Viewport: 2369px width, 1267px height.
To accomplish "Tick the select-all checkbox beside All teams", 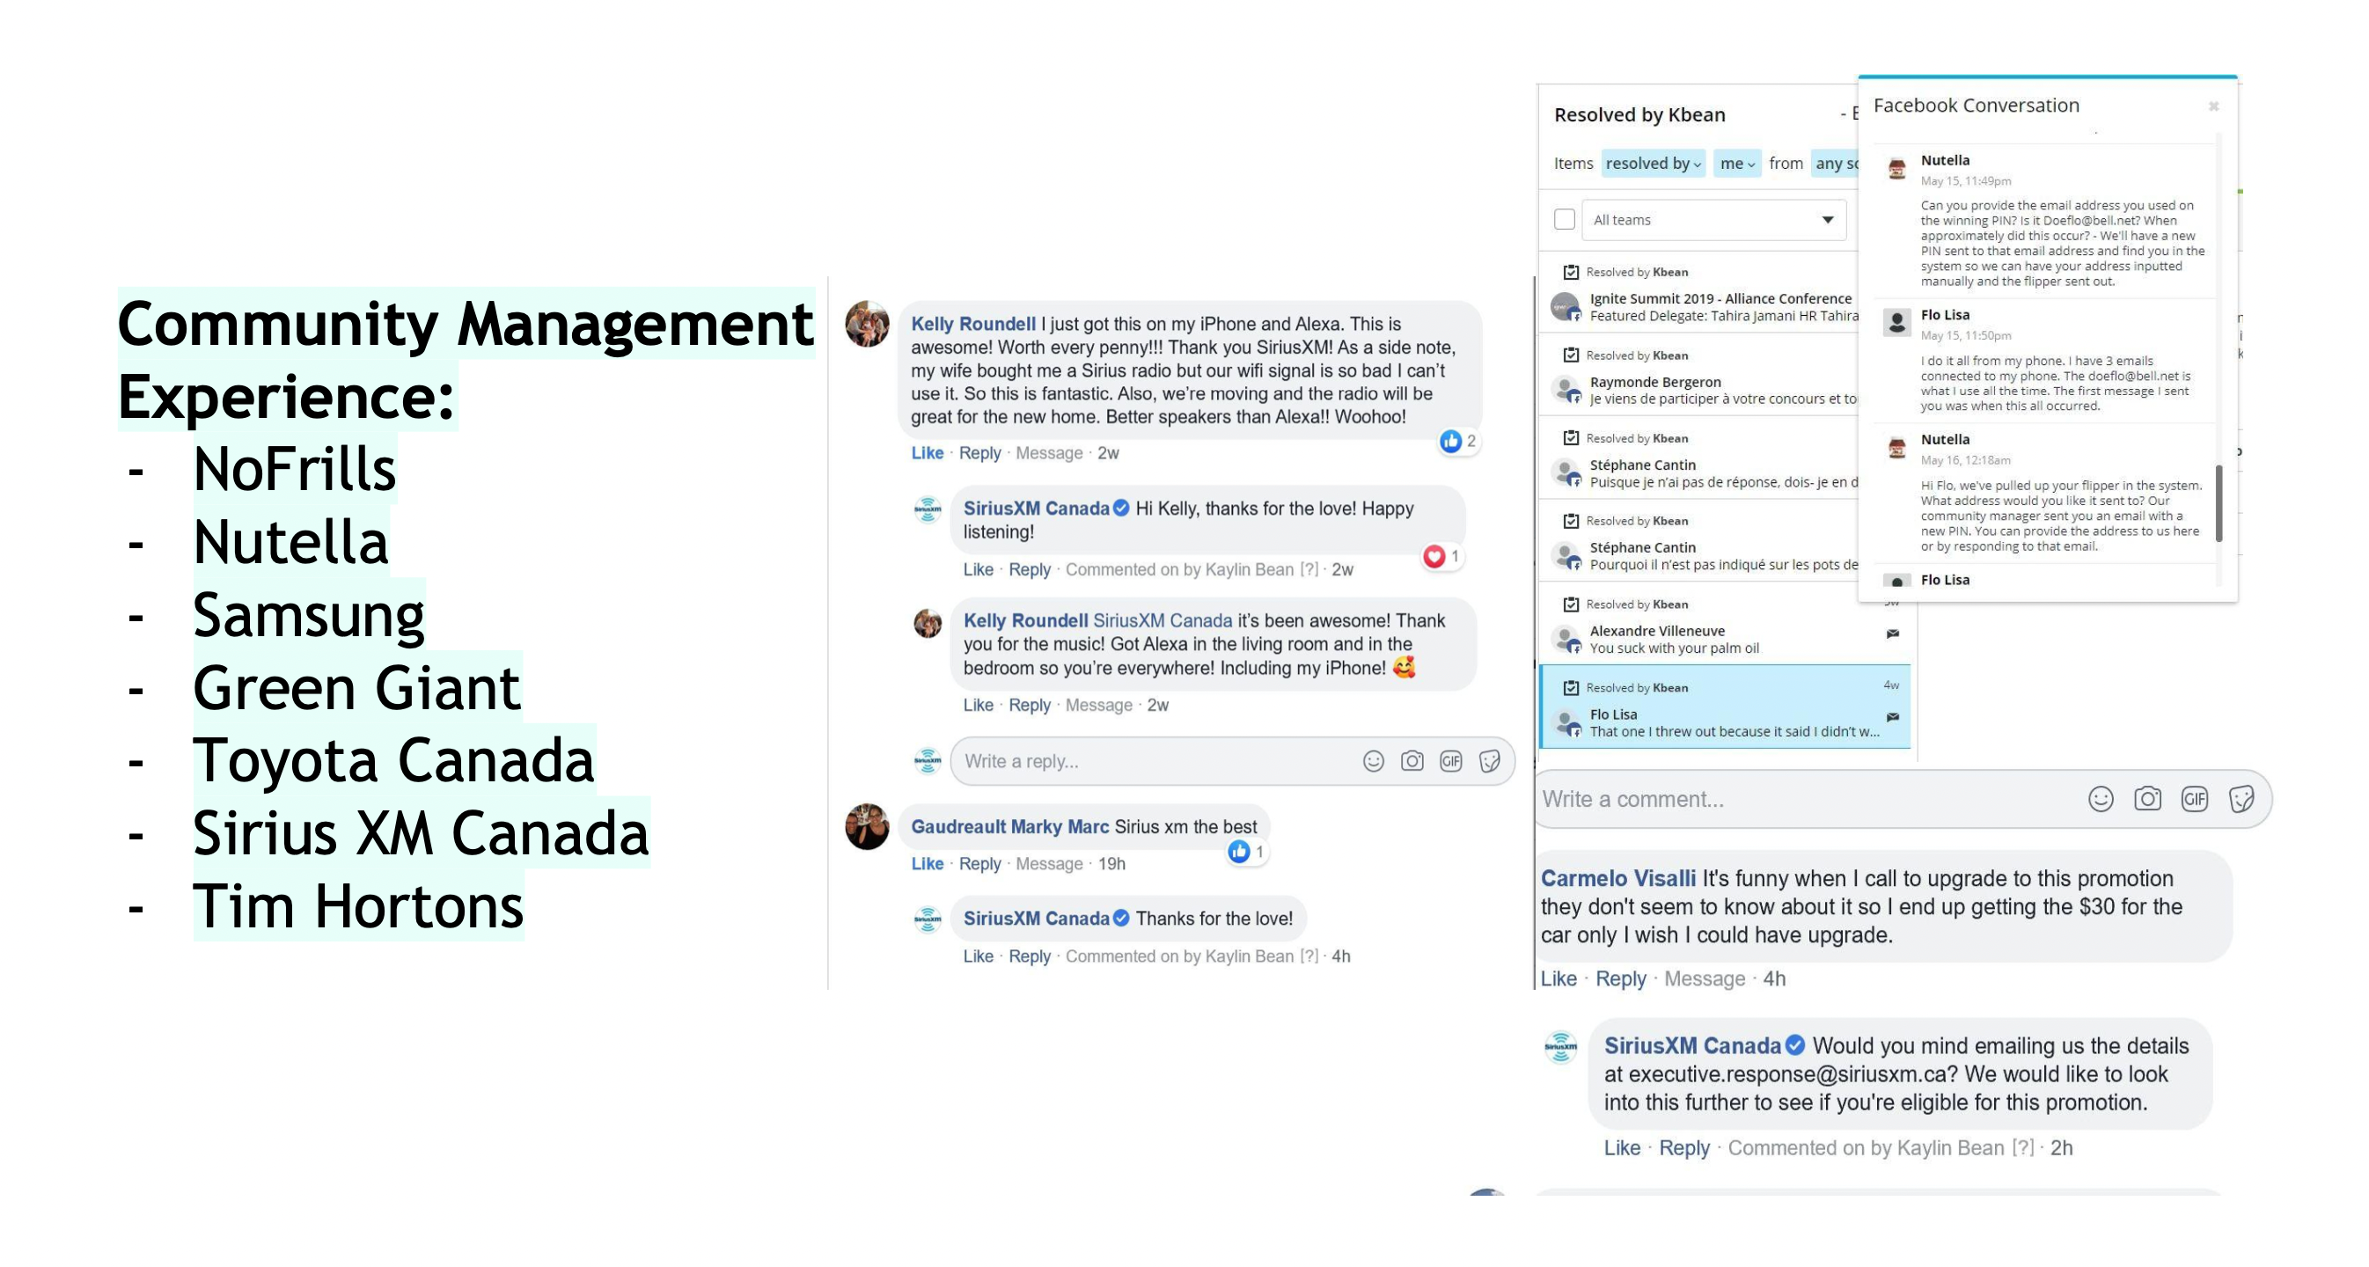I will click(x=1565, y=220).
